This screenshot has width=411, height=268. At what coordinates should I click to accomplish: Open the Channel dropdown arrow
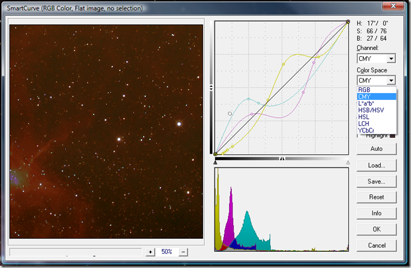[391, 59]
